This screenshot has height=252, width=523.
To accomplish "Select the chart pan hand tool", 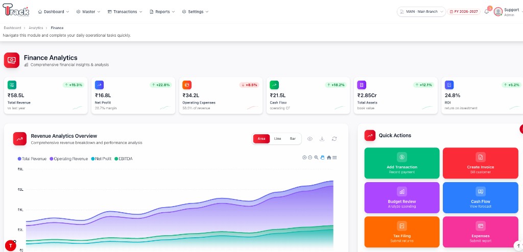I will 322,157.
